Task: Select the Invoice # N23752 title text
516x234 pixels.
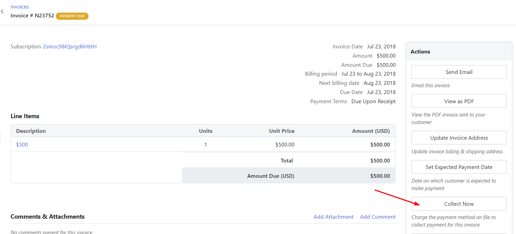Action: click(32, 16)
